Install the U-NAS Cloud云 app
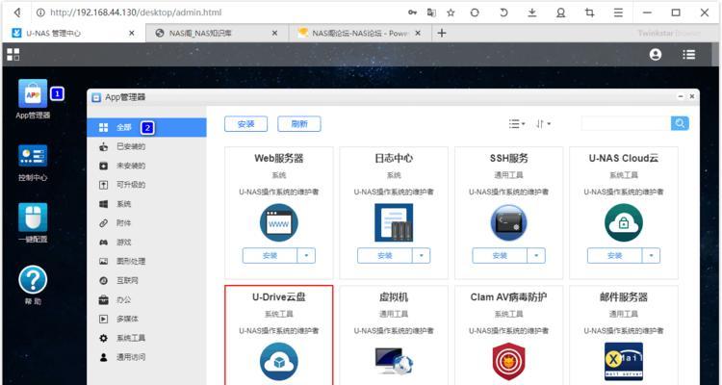 [615, 256]
